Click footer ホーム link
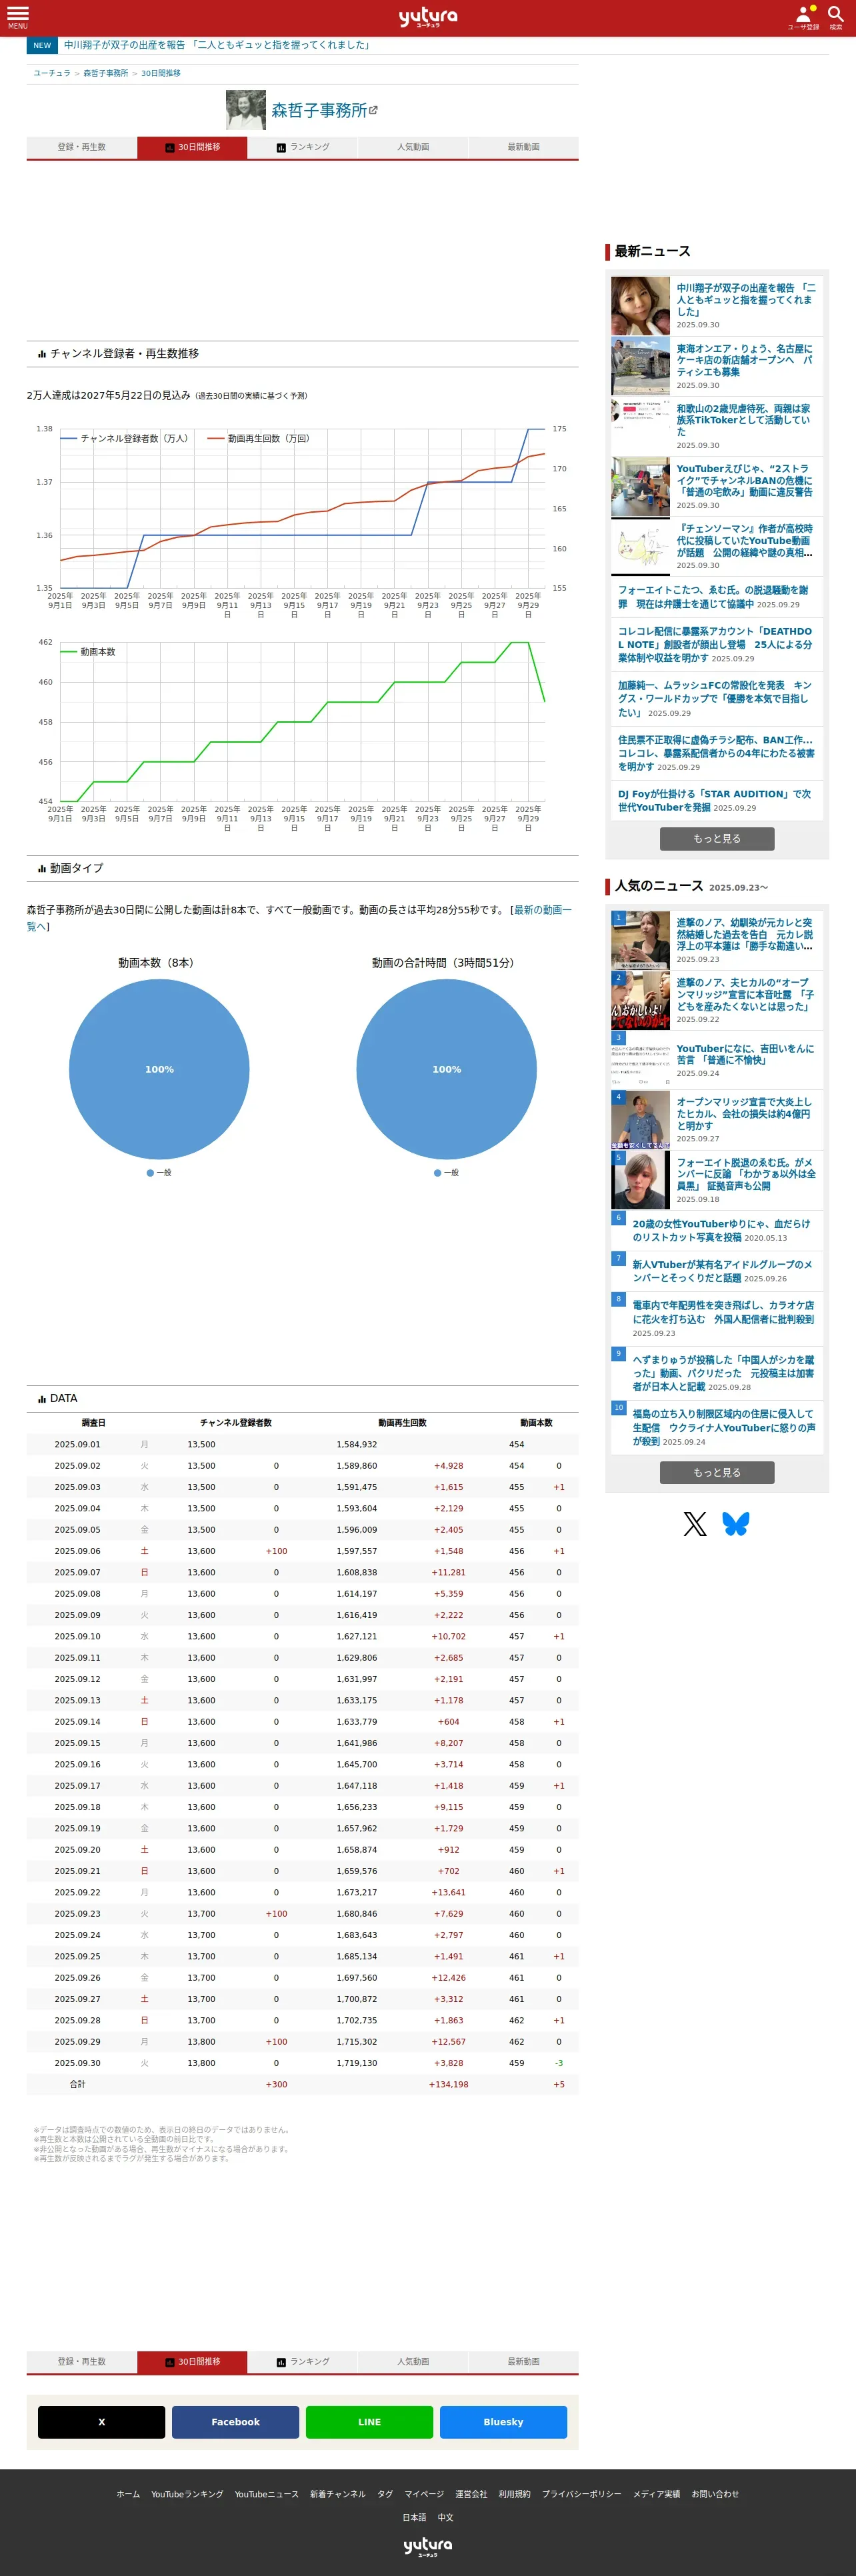856x2576 pixels. 128,2494
